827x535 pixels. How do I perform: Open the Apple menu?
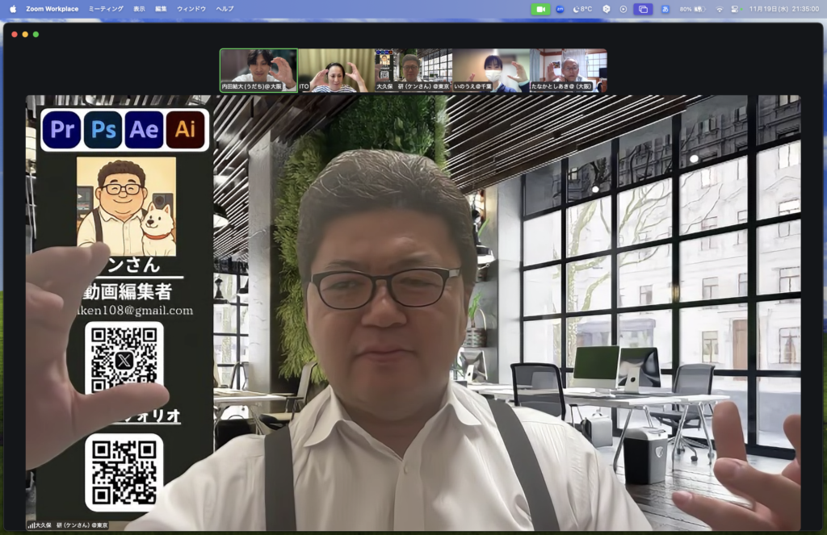coord(12,9)
